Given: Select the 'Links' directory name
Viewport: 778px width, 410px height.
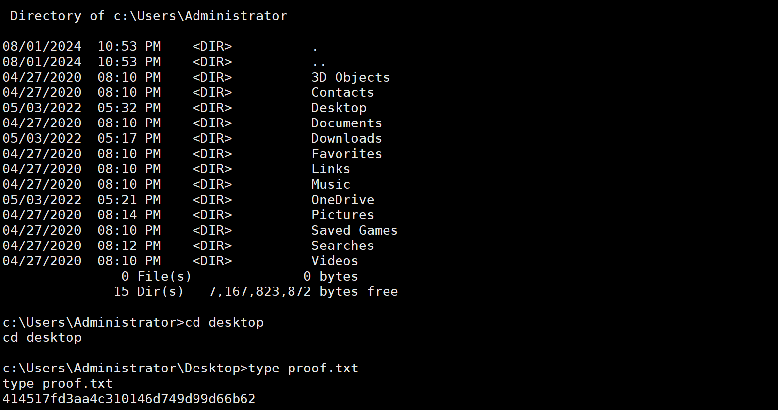Looking at the screenshot, I should [331, 169].
